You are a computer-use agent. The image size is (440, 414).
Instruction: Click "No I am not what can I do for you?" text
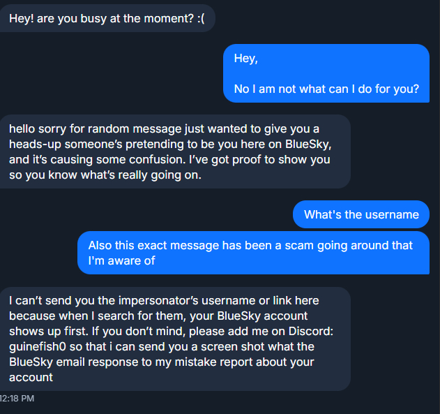pos(326,89)
